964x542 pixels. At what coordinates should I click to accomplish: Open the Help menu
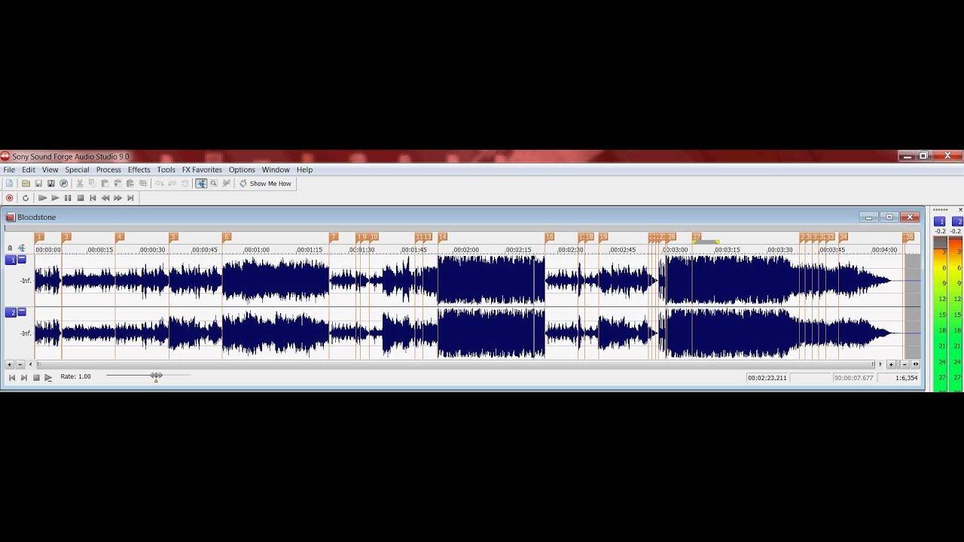(x=304, y=170)
